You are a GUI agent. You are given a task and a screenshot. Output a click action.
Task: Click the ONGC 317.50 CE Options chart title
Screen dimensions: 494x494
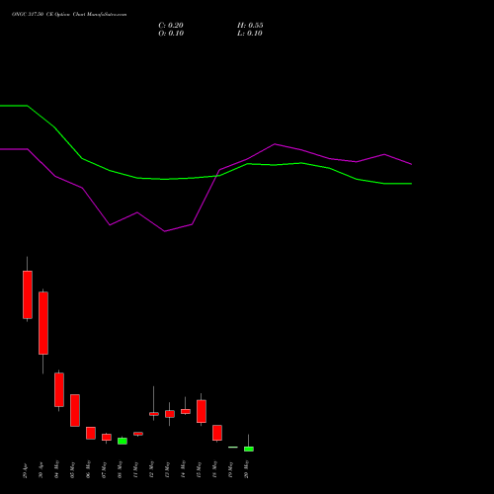tap(69, 15)
